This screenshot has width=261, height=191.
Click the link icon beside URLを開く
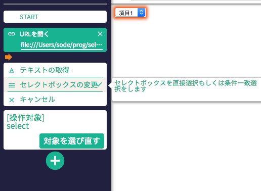[x=12, y=34]
